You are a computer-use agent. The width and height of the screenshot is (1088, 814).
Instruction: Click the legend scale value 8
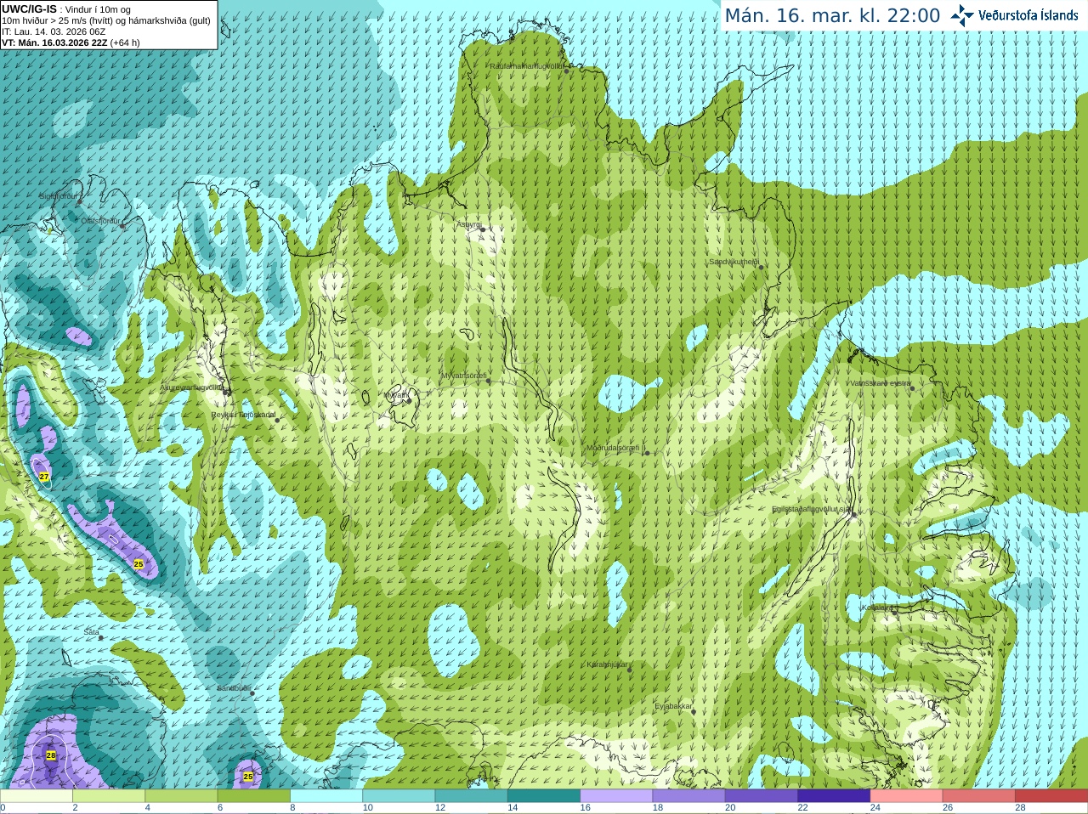tap(293, 808)
